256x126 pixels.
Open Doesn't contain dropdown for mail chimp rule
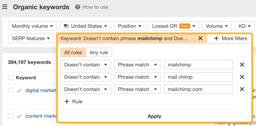[86, 77]
